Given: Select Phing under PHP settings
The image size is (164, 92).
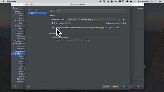Looking at the screenshot, I should 21,72.
